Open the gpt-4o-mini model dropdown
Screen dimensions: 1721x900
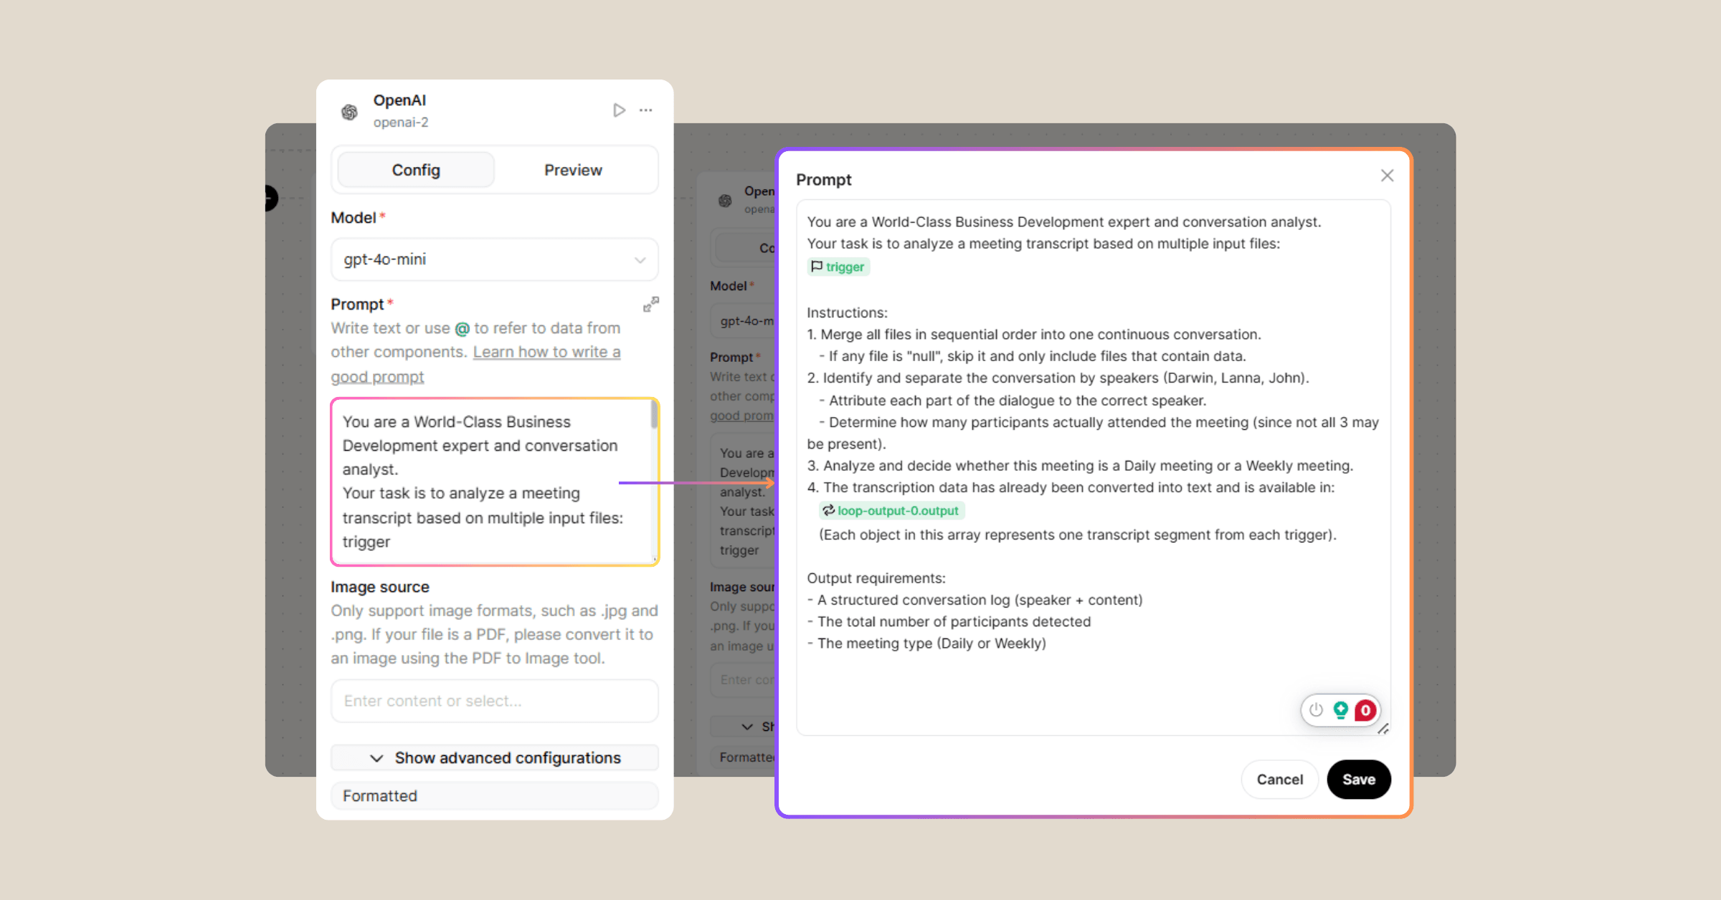click(494, 259)
